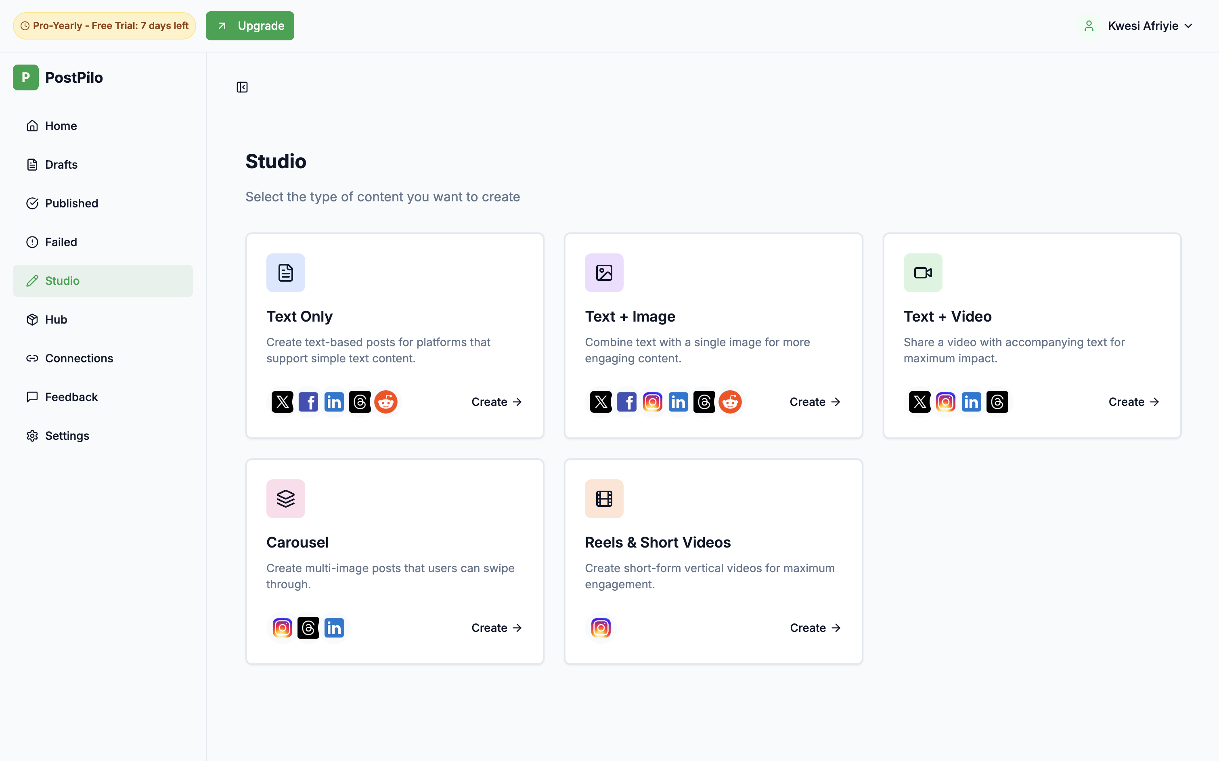Screen dimensions: 1219x761
Task: Click the Carousel layers icon
Action: (x=285, y=499)
